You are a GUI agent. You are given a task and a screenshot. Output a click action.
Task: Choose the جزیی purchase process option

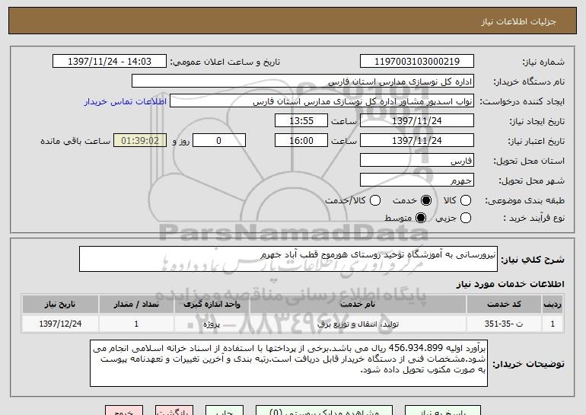[x=465, y=218]
